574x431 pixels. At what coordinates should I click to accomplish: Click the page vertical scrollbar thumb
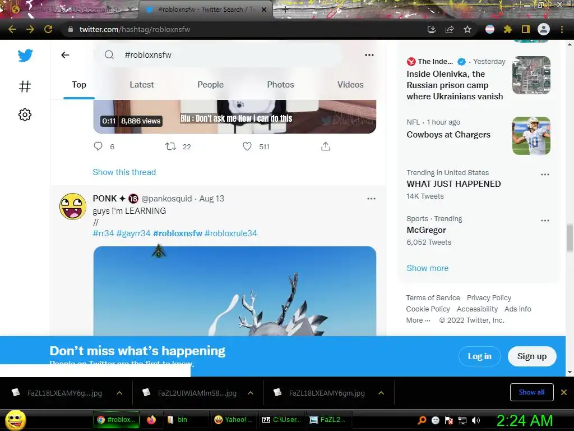(570, 238)
